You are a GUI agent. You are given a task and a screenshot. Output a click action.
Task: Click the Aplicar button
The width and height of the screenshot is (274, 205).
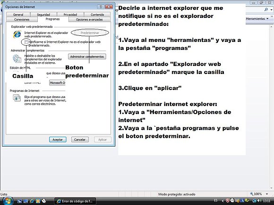tap(103, 139)
